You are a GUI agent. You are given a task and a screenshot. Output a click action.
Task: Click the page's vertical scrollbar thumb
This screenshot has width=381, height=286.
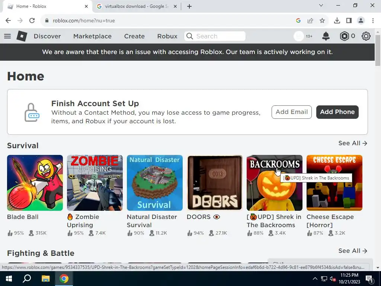pyautogui.click(x=378, y=50)
